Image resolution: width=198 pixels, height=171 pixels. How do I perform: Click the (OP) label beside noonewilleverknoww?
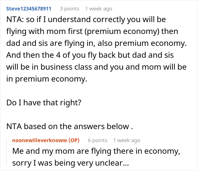[x=74, y=140]
